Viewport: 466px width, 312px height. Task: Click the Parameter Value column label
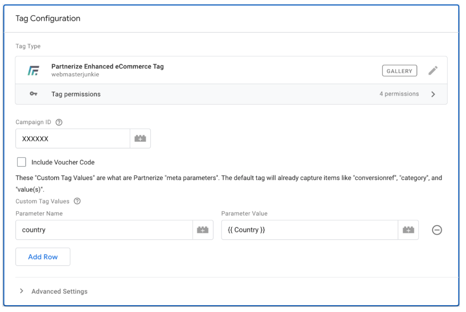point(244,213)
